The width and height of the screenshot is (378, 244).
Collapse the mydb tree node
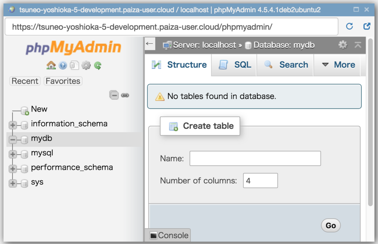13,139
